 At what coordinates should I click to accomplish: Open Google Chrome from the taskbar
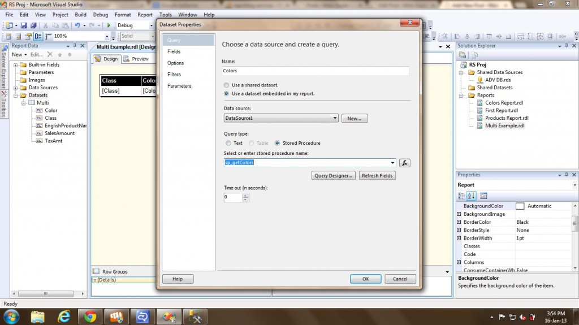point(89,315)
